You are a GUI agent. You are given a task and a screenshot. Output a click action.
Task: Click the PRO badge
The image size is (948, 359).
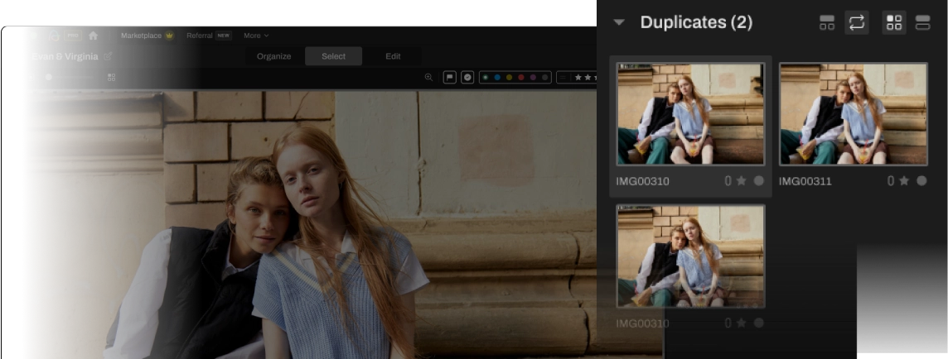[x=73, y=36]
